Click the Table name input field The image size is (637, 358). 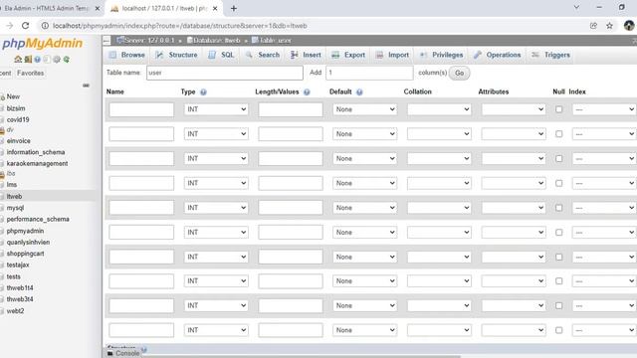pos(225,73)
